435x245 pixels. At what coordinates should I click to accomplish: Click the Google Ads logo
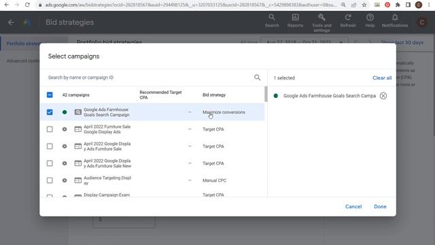(x=27, y=22)
